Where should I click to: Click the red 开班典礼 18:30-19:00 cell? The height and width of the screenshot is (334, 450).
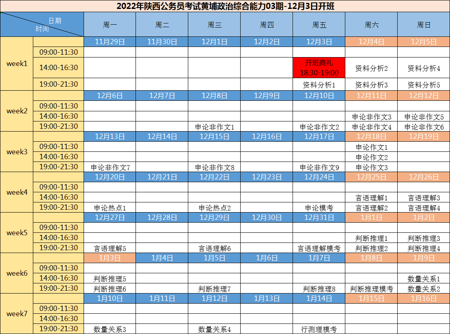pyautogui.click(x=319, y=68)
